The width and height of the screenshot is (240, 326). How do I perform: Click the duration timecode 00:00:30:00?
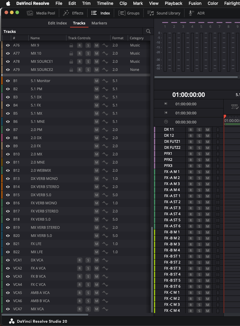[186, 122]
